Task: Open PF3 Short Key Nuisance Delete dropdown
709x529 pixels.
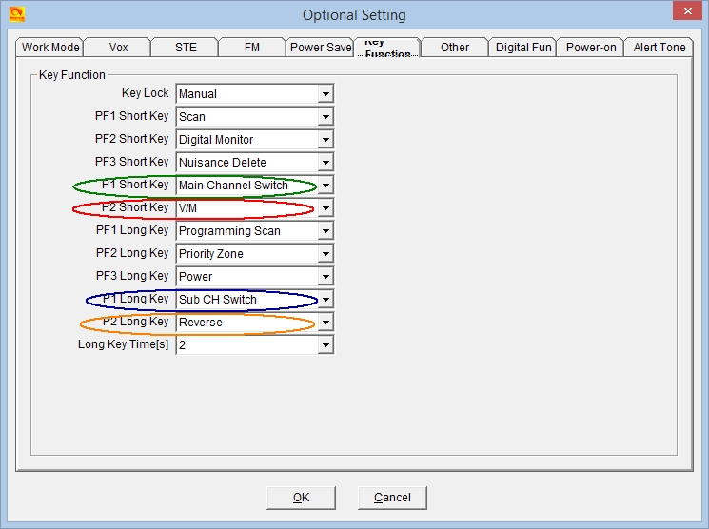Action: [x=325, y=163]
